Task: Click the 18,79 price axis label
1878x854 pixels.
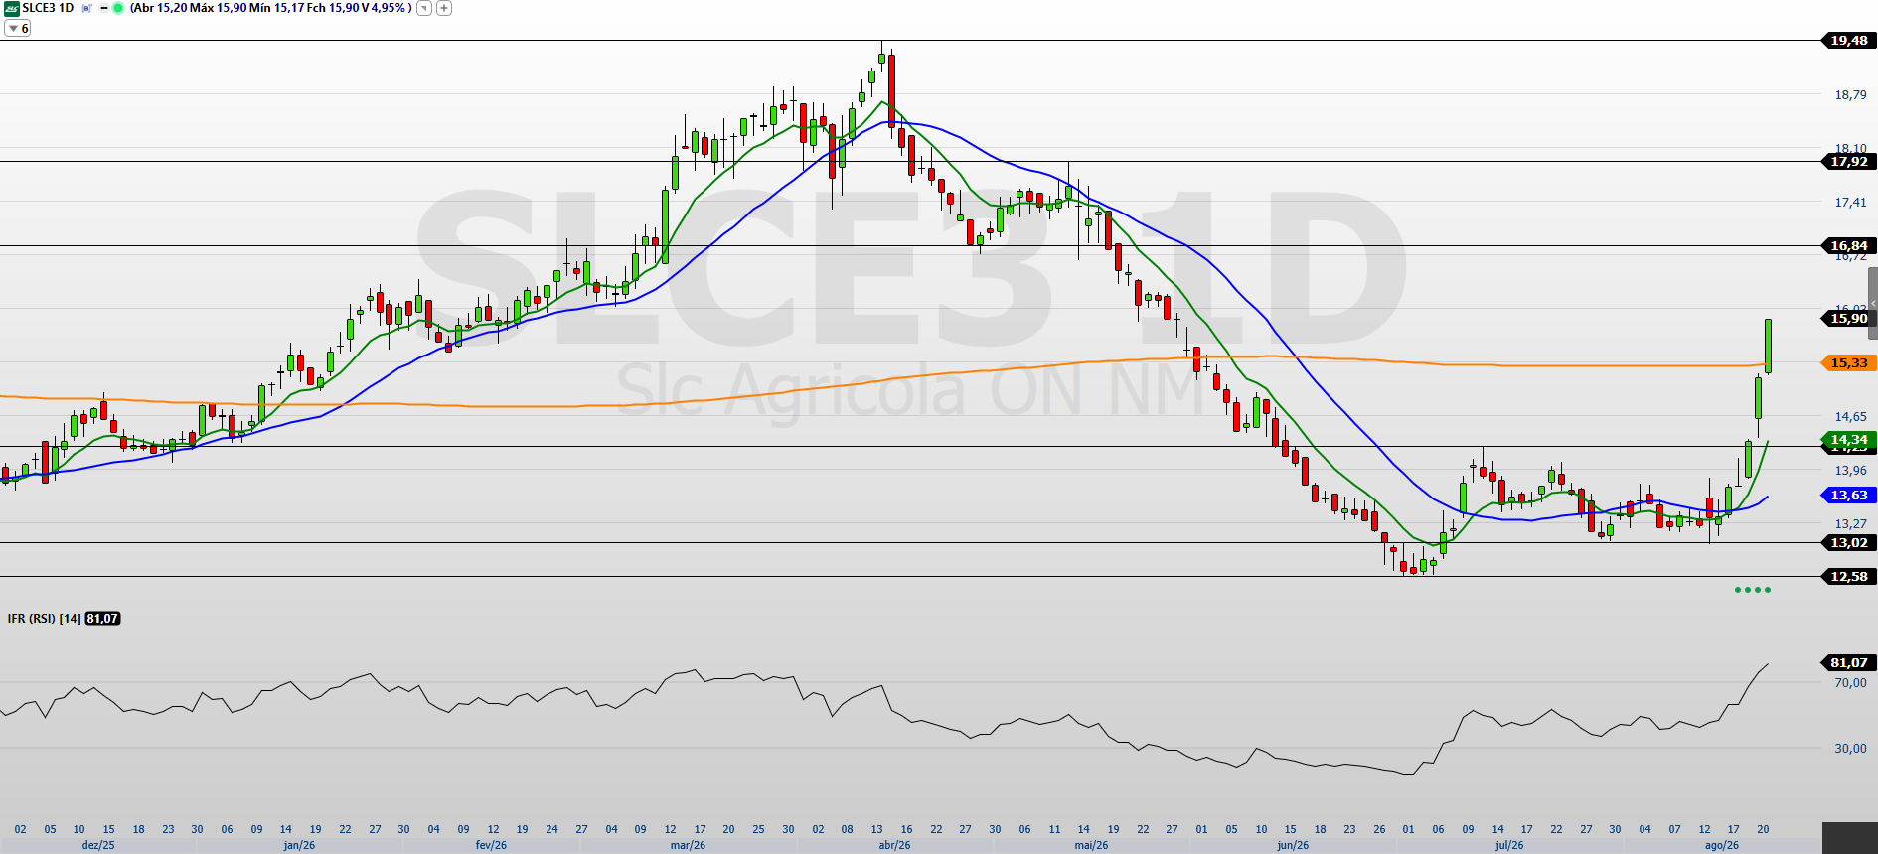Action: pyautogui.click(x=1850, y=95)
